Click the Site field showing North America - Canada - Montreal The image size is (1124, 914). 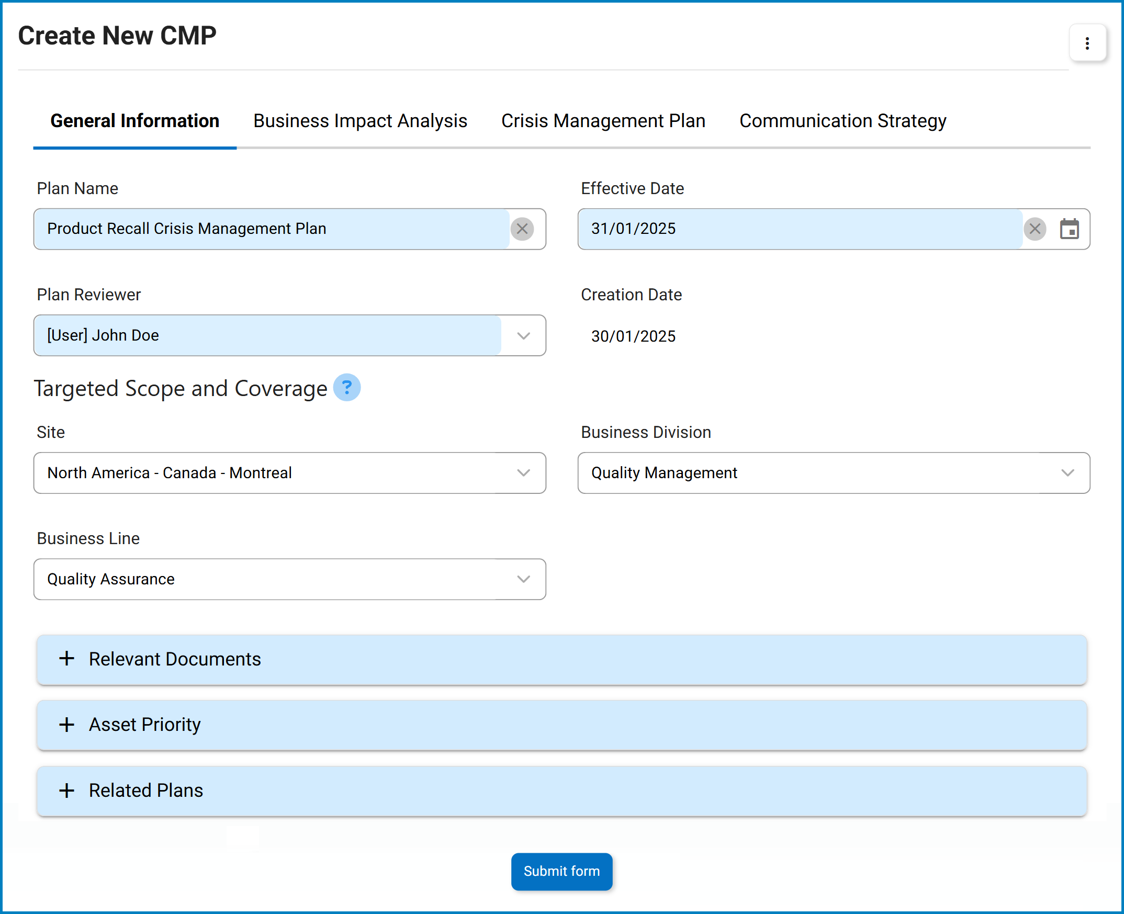pyautogui.click(x=289, y=473)
